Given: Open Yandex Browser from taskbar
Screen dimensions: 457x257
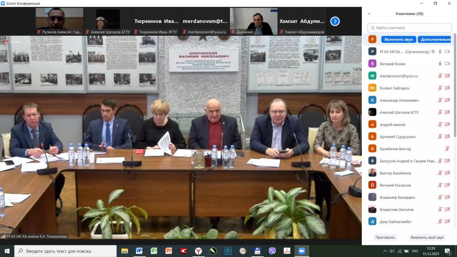Looking at the screenshot, I should point(198,251).
